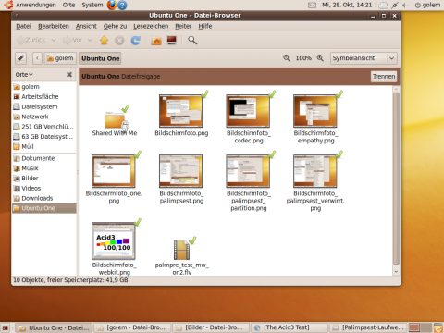Open the Reiter menu
This screenshot has height=333, width=444.
point(183,26)
